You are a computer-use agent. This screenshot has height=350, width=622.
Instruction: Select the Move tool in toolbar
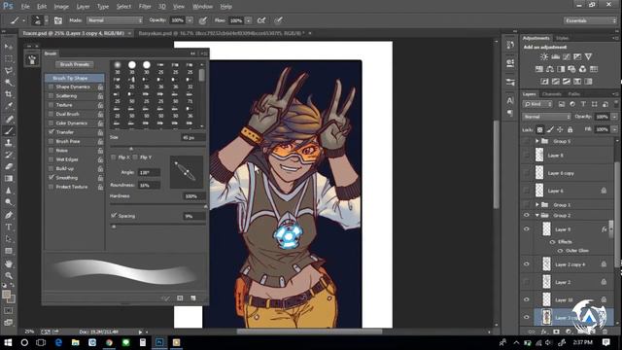tap(9, 47)
